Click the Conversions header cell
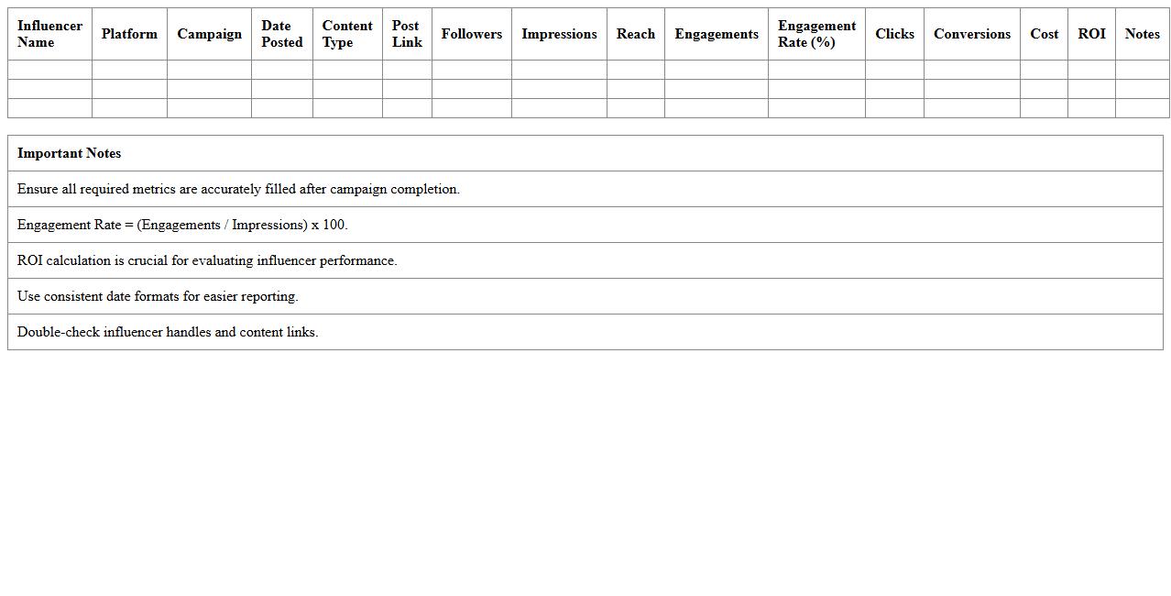This screenshot has height=596, width=1171. (971, 34)
